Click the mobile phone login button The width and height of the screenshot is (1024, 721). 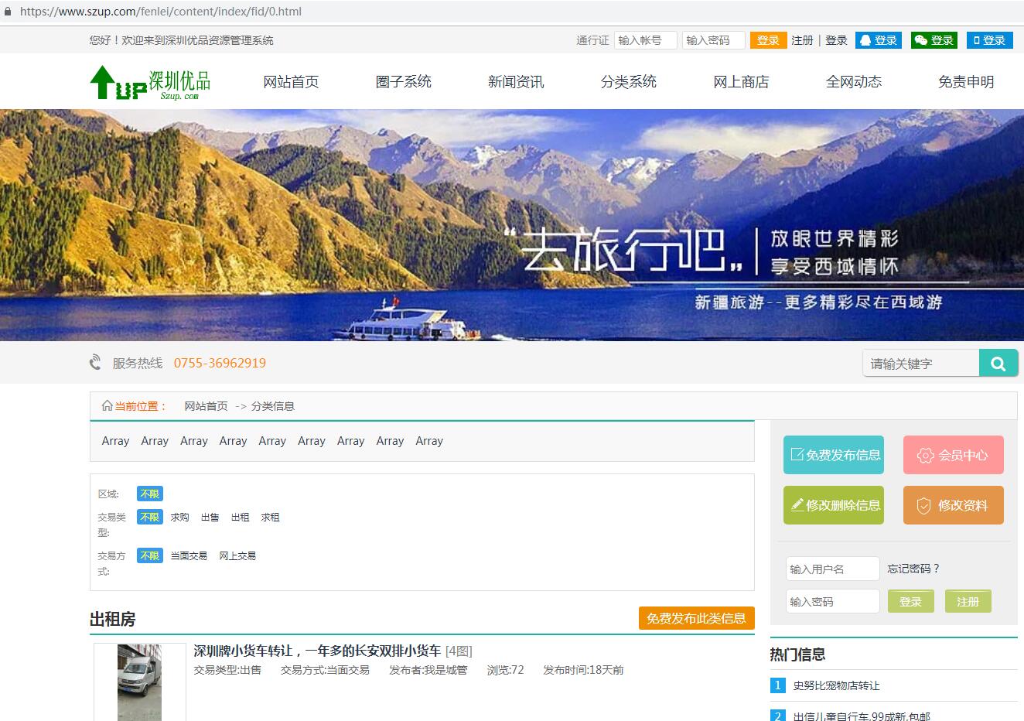pos(989,40)
